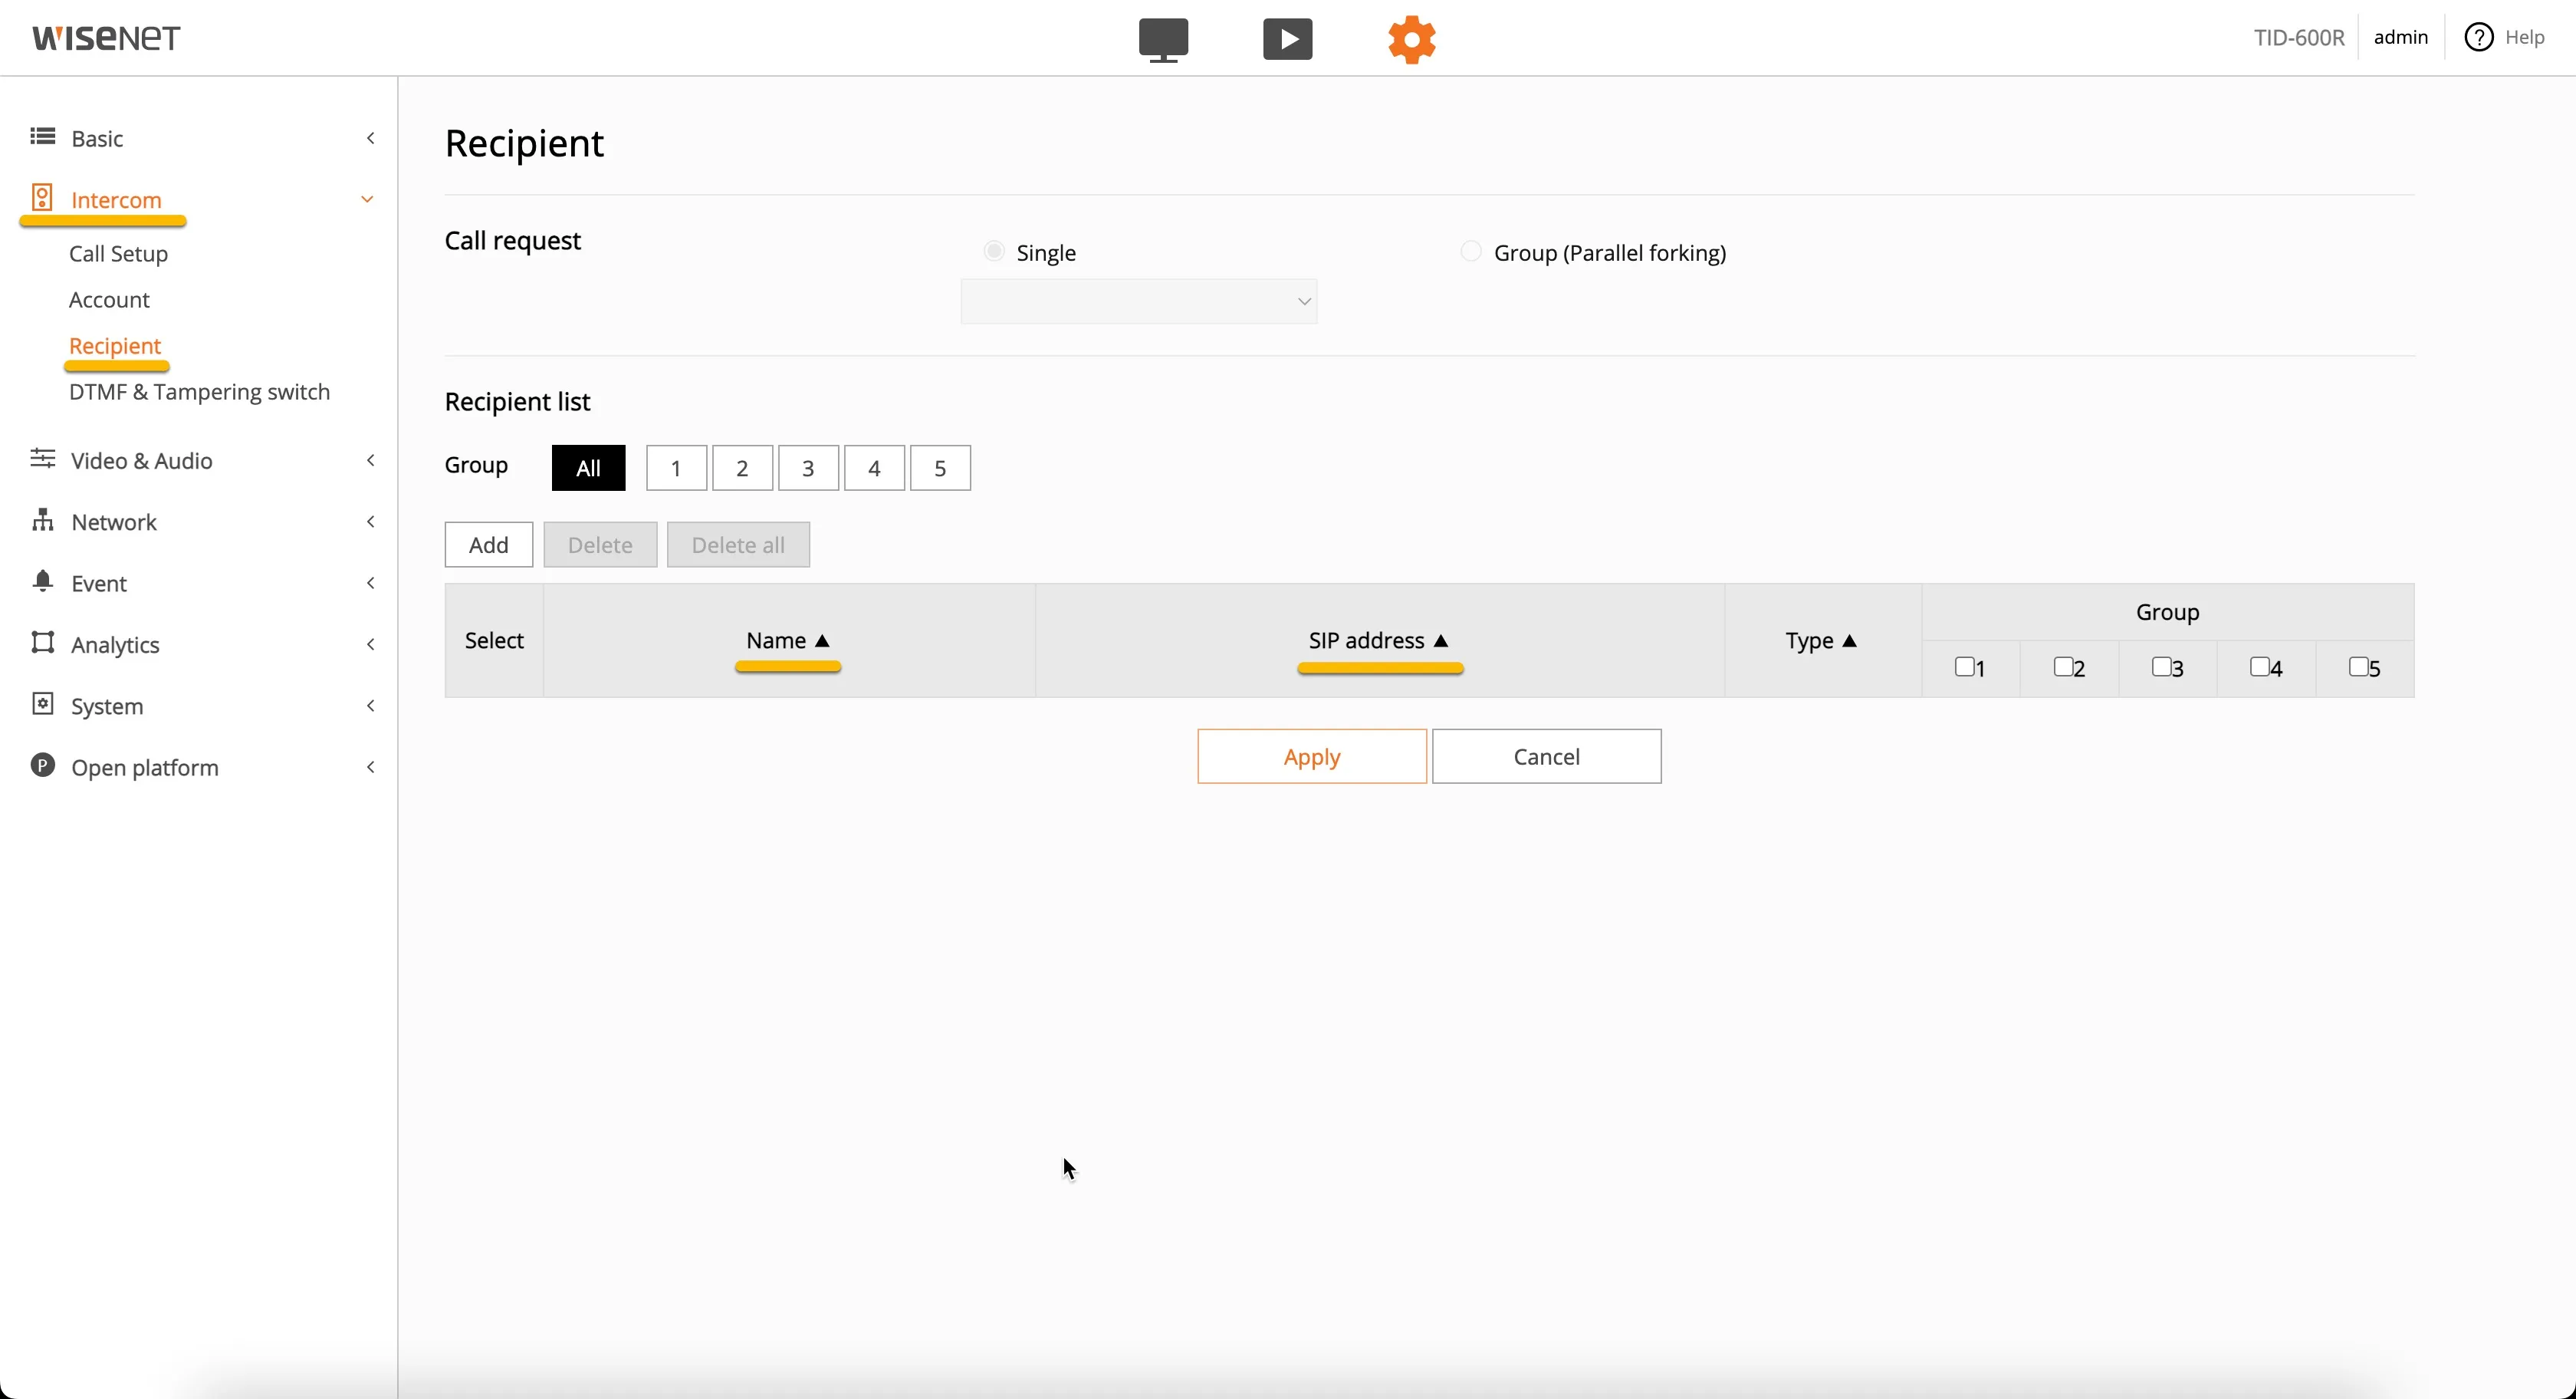Sort by Name using its arrow
Screen dimensions: 2576x1399
[x=823, y=641]
